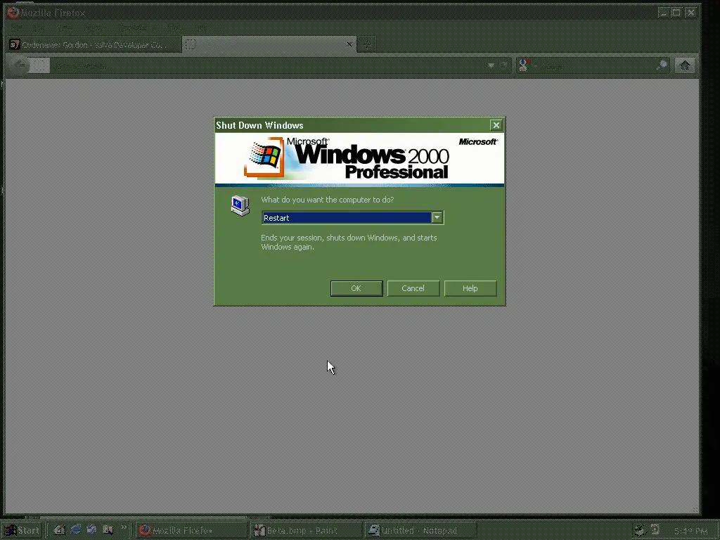This screenshot has width=720, height=540.
Task: Open Help in Shut Down Windows dialog
Action: tap(470, 288)
